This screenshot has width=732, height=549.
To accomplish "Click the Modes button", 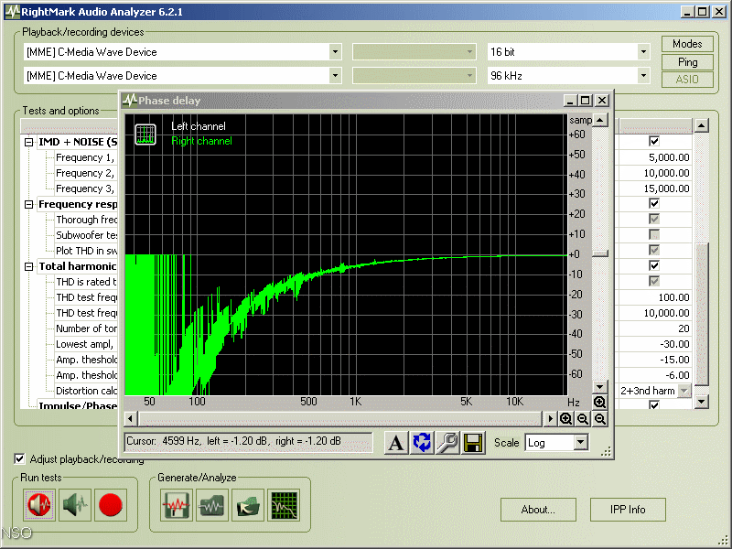I will [x=686, y=43].
